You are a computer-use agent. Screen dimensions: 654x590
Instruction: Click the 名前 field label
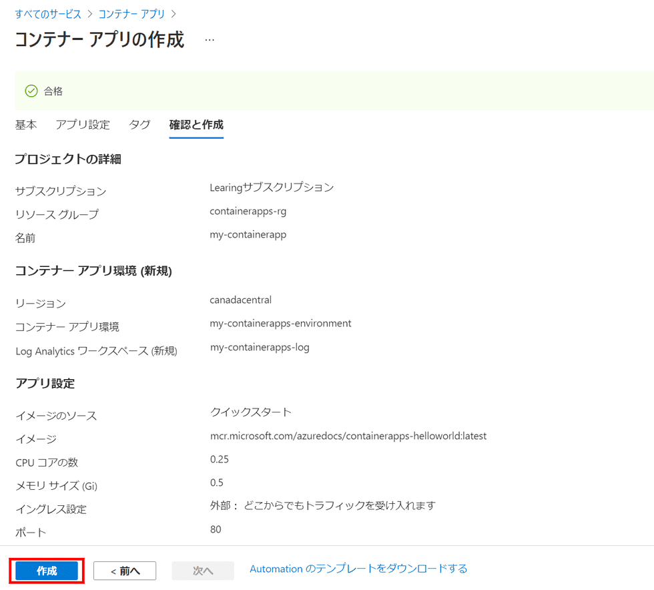[25, 238]
